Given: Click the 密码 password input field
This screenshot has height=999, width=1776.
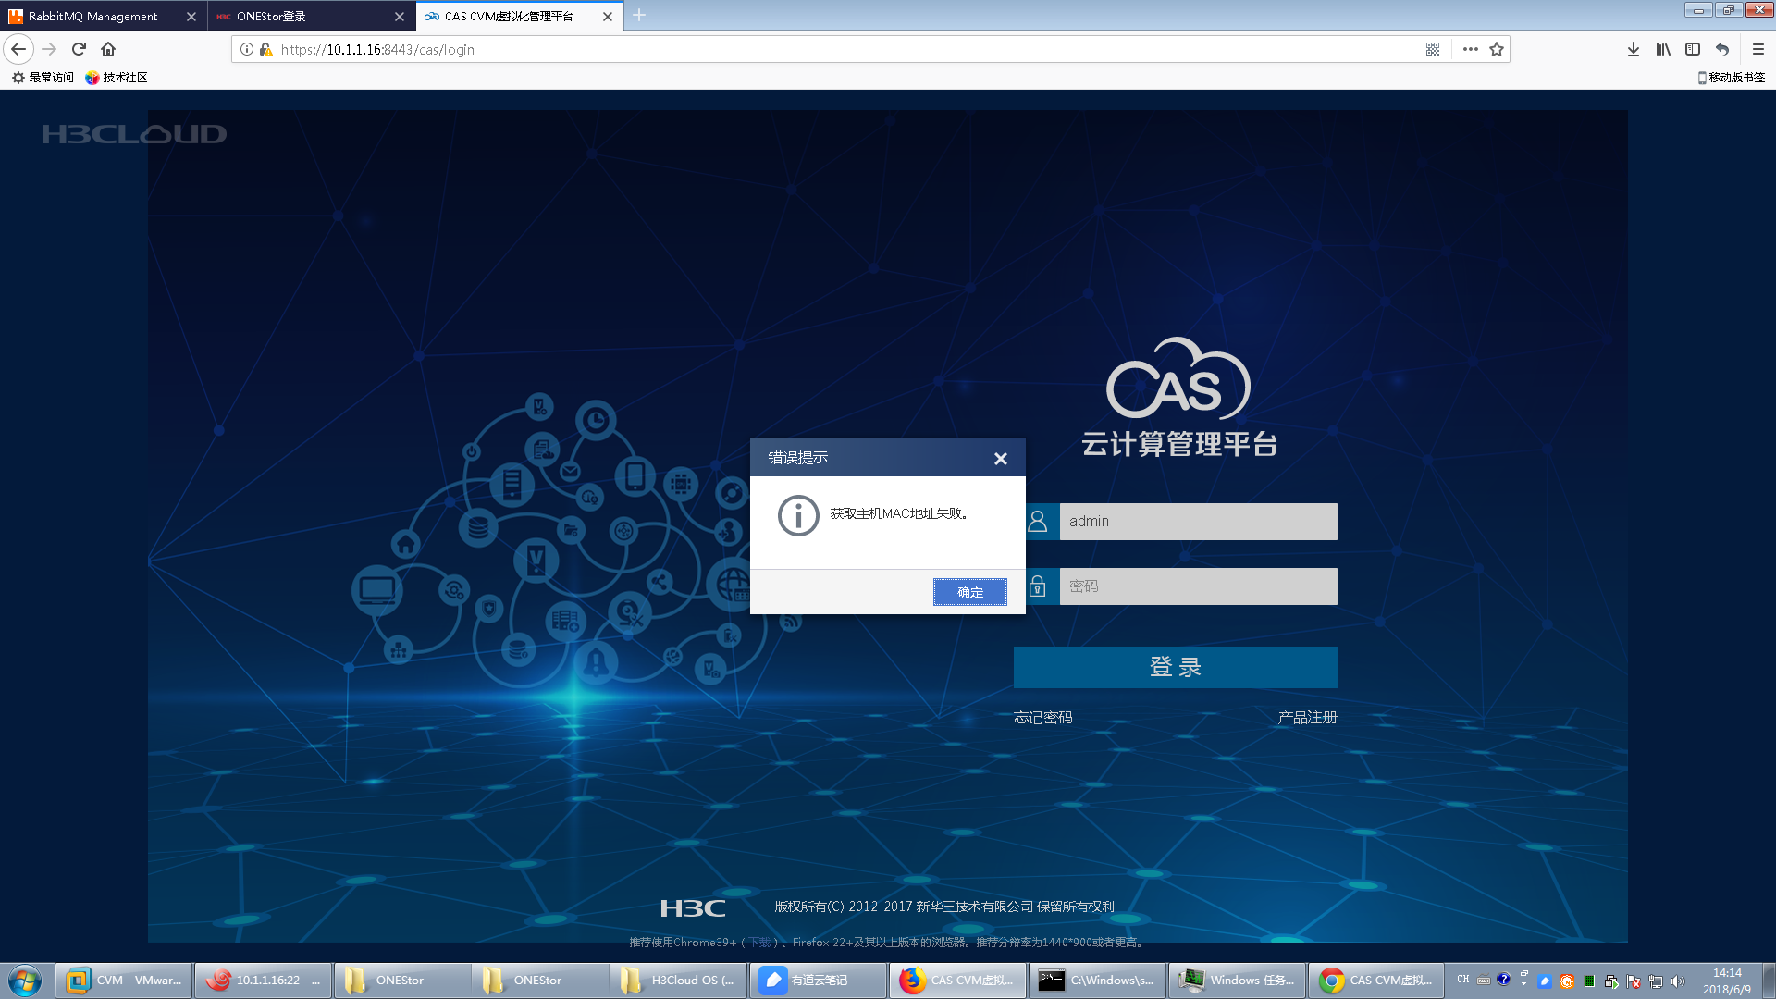Looking at the screenshot, I should (x=1198, y=586).
